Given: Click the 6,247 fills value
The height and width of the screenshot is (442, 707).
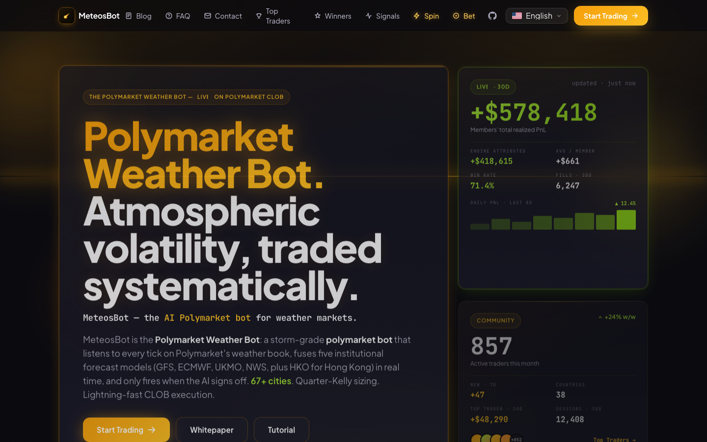Looking at the screenshot, I should pyautogui.click(x=568, y=186).
